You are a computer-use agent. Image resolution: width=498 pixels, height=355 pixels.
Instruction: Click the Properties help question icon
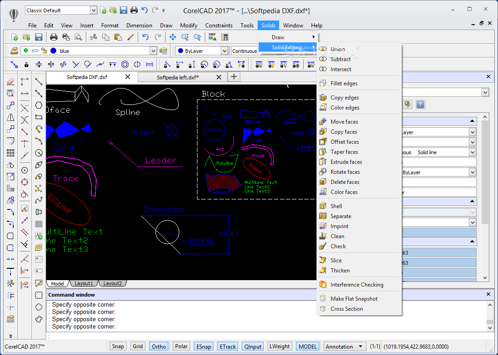coord(420,104)
